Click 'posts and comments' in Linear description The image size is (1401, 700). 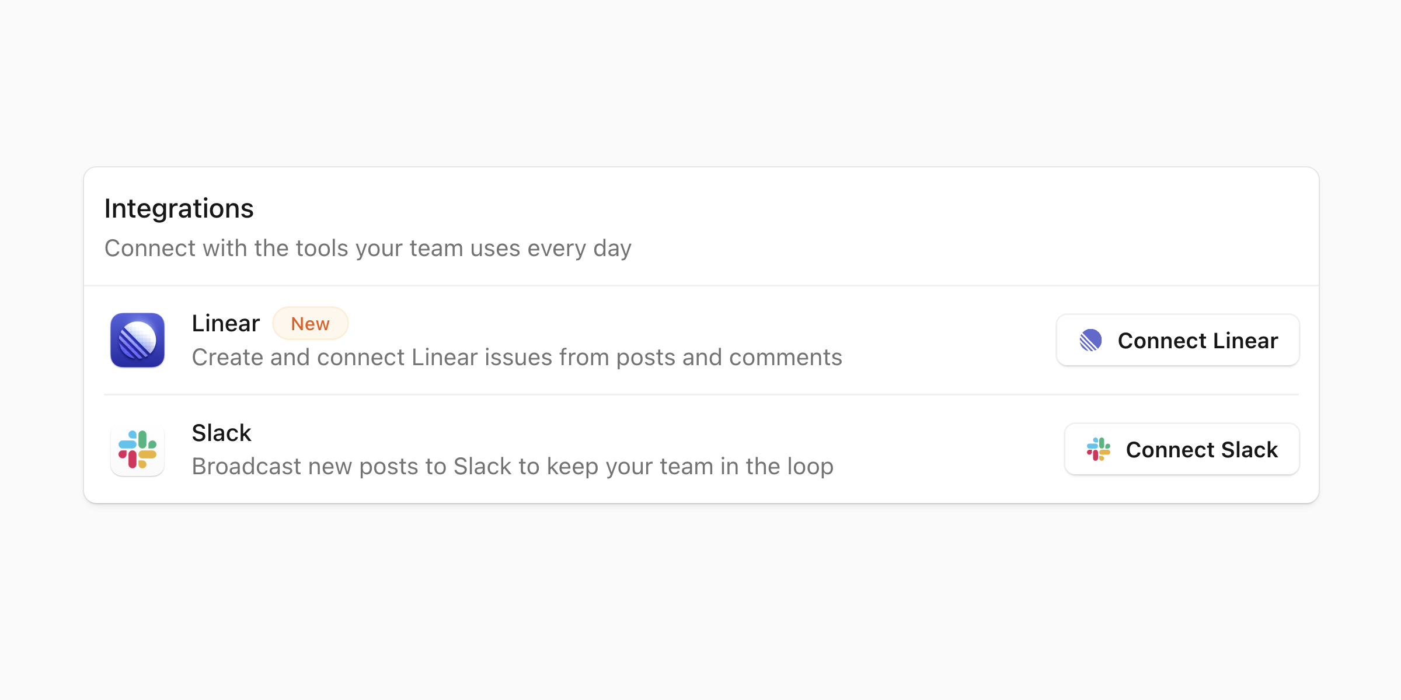tap(729, 358)
